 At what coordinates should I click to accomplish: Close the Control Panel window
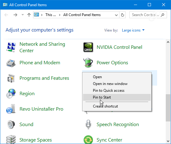tap(164, 5)
